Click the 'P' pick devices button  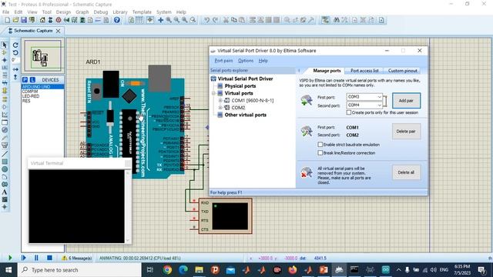click(x=25, y=80)
